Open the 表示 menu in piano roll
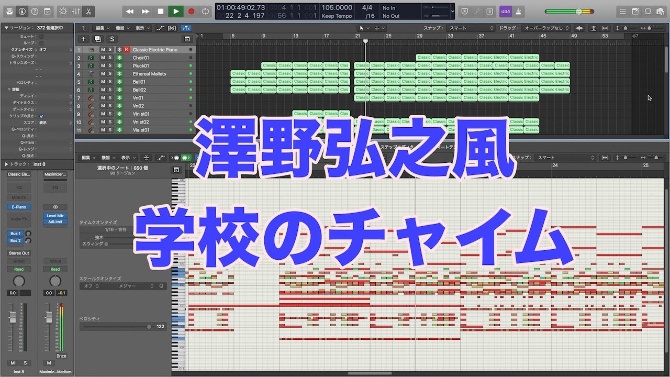670x377 pixels. (x=128, y=158)
